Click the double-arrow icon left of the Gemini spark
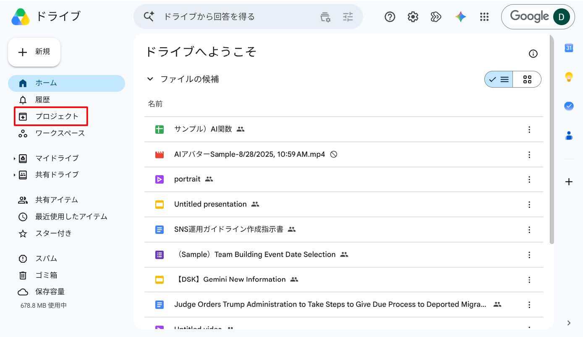 436,17
